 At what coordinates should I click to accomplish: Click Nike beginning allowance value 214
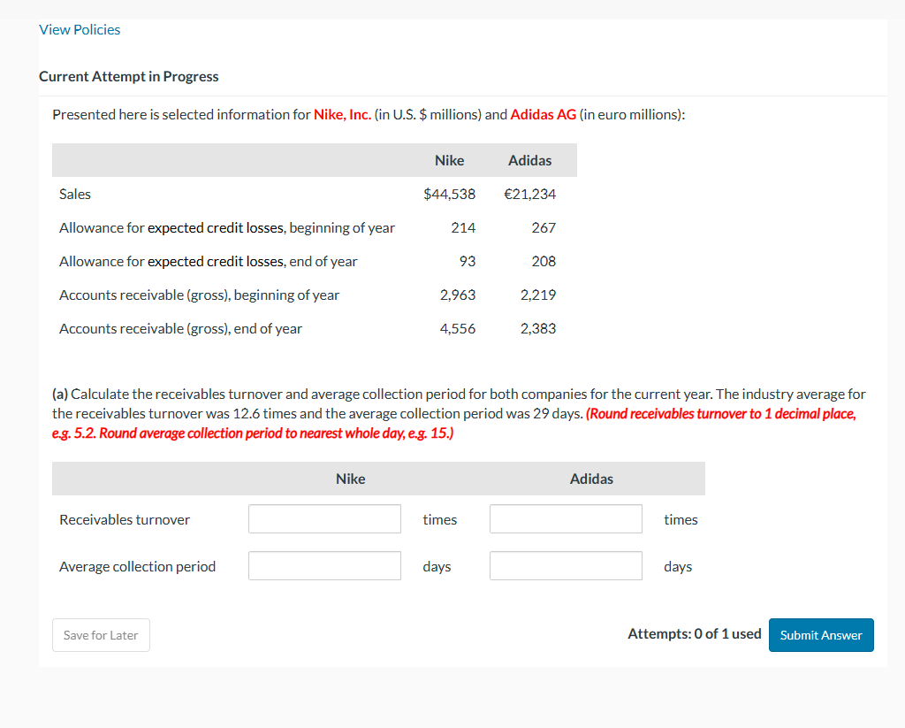463,227
